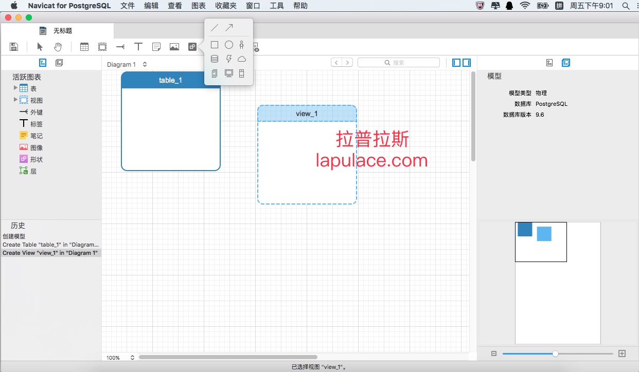Select the hand pan tool

click(58, 47)
